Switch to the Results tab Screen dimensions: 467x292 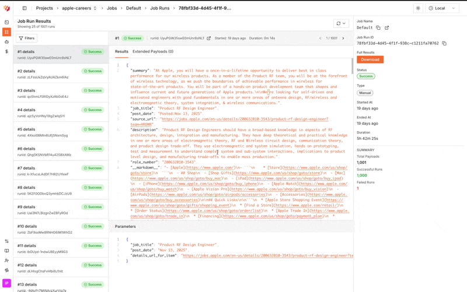[x=121, y=51]
